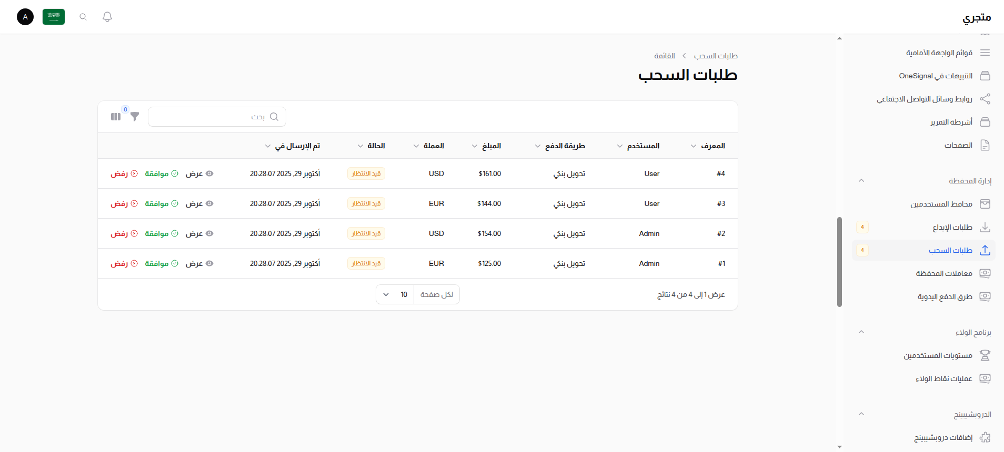Click the sidebar vertical scrollbar thumb
1004x452 pixels.
tap(839, 262)
